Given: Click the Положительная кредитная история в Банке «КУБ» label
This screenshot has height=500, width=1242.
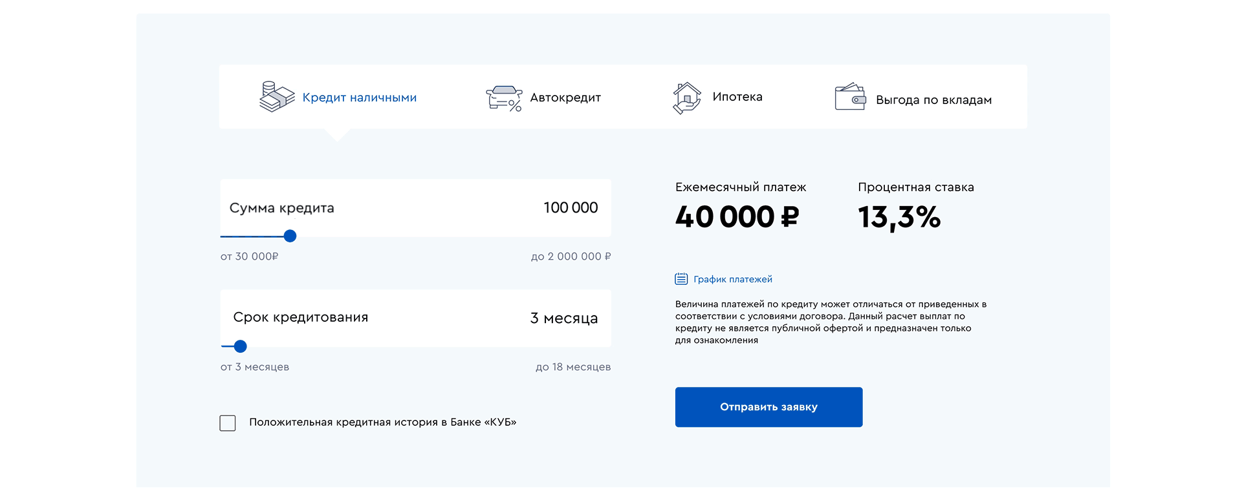Looking at the screenshot, I should 382,422.
